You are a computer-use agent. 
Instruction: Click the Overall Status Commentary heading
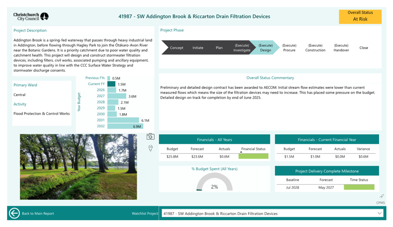(270, 78)
